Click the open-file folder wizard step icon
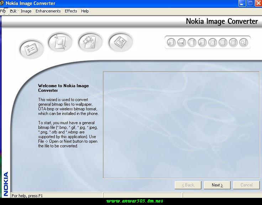The width and height of the screenshot is (262, 205). pos(31,49)
